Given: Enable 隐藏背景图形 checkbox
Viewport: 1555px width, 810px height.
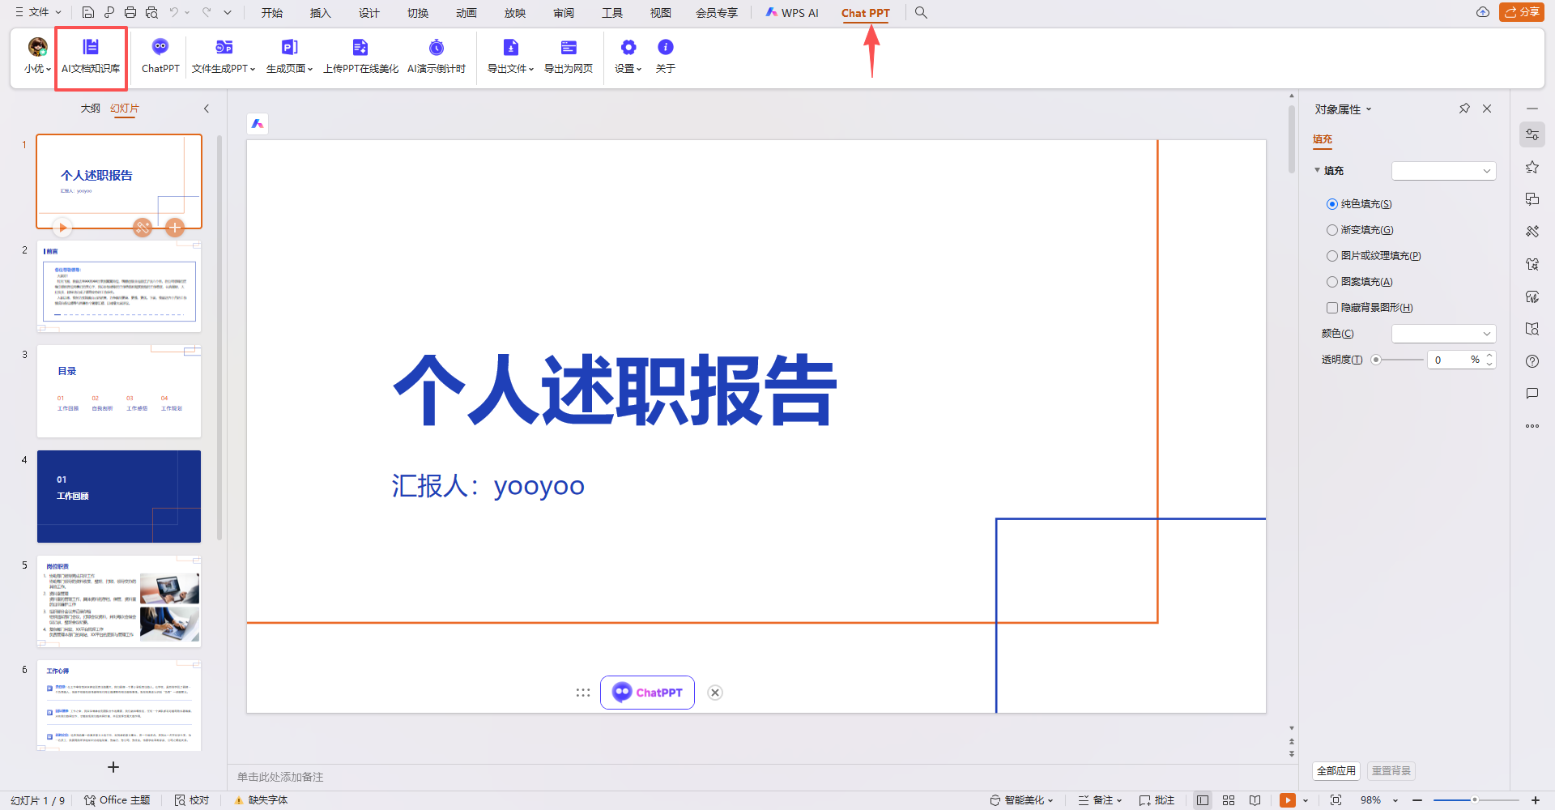Looking at the screenshot, I should [x=1332, y=308].
